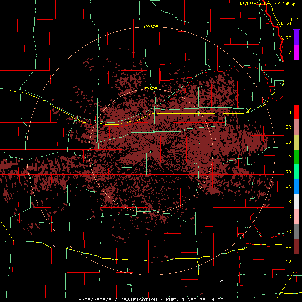Click the IC legend label
The width and height of the screenshot is (302, 302).
[288, 217]
